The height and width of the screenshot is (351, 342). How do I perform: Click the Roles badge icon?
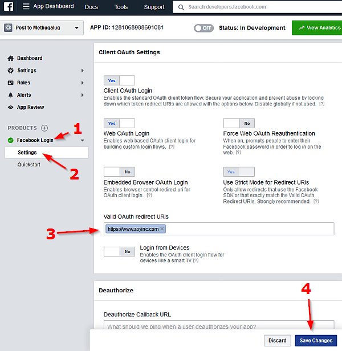click(10, 83)
